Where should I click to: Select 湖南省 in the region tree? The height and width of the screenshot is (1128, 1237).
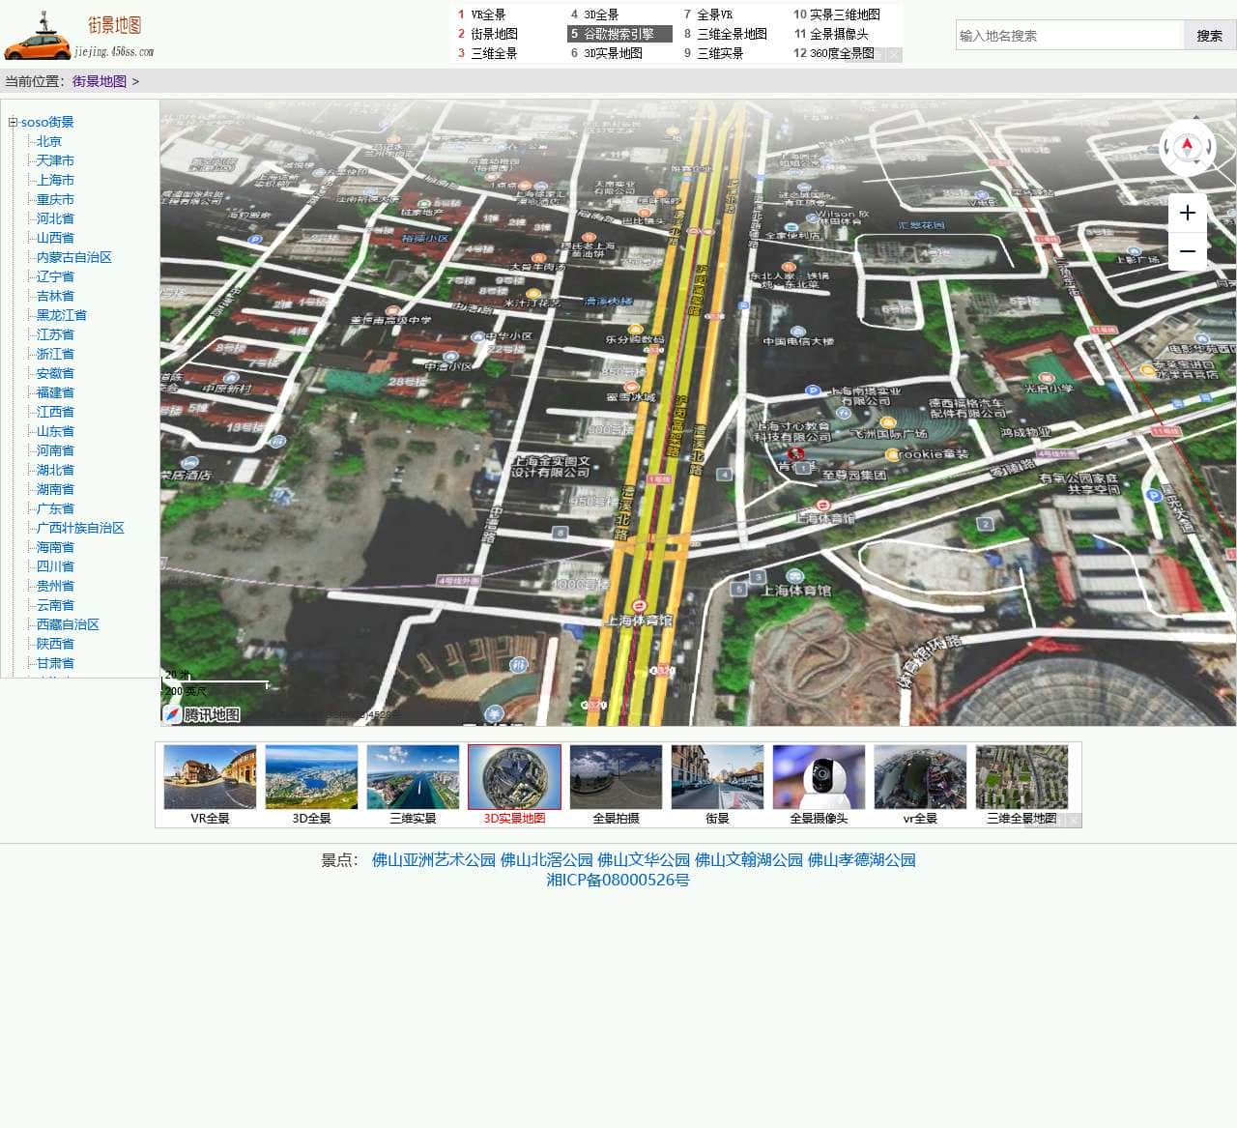click(x=55, y=489)
